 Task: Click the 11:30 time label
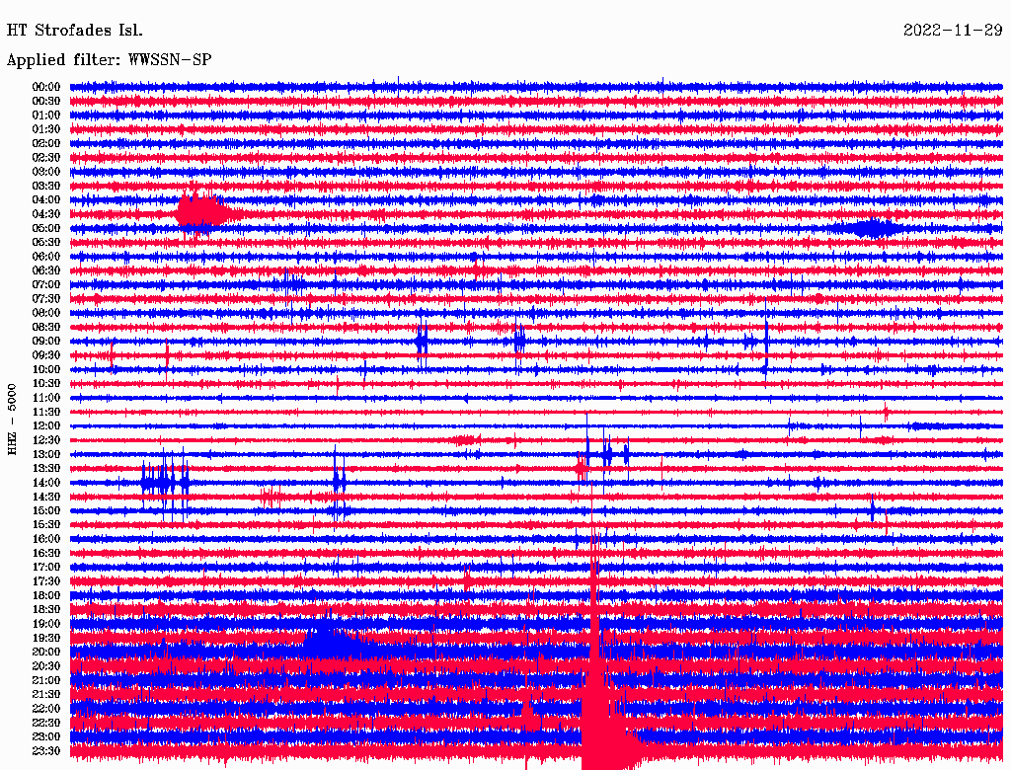46,412
